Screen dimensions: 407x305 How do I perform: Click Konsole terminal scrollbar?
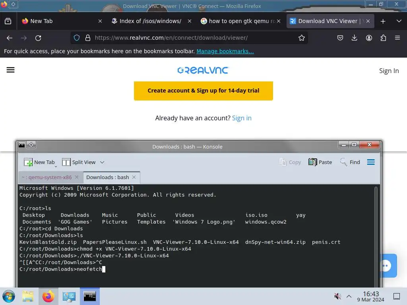coord(376,236)
